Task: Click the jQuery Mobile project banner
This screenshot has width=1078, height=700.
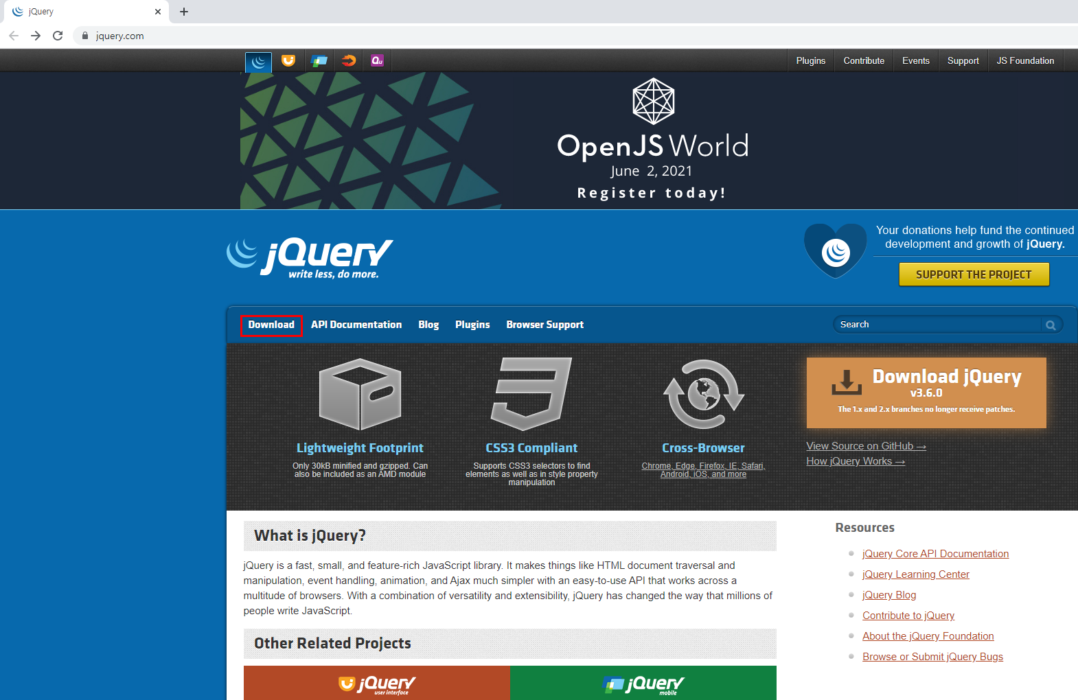Action: pos(643,683)
